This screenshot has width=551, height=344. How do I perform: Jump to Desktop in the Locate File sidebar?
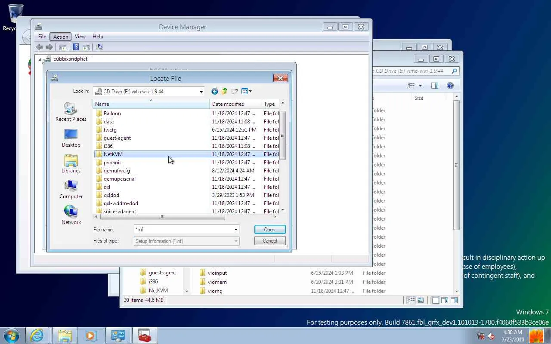click(x=71, y=138)
